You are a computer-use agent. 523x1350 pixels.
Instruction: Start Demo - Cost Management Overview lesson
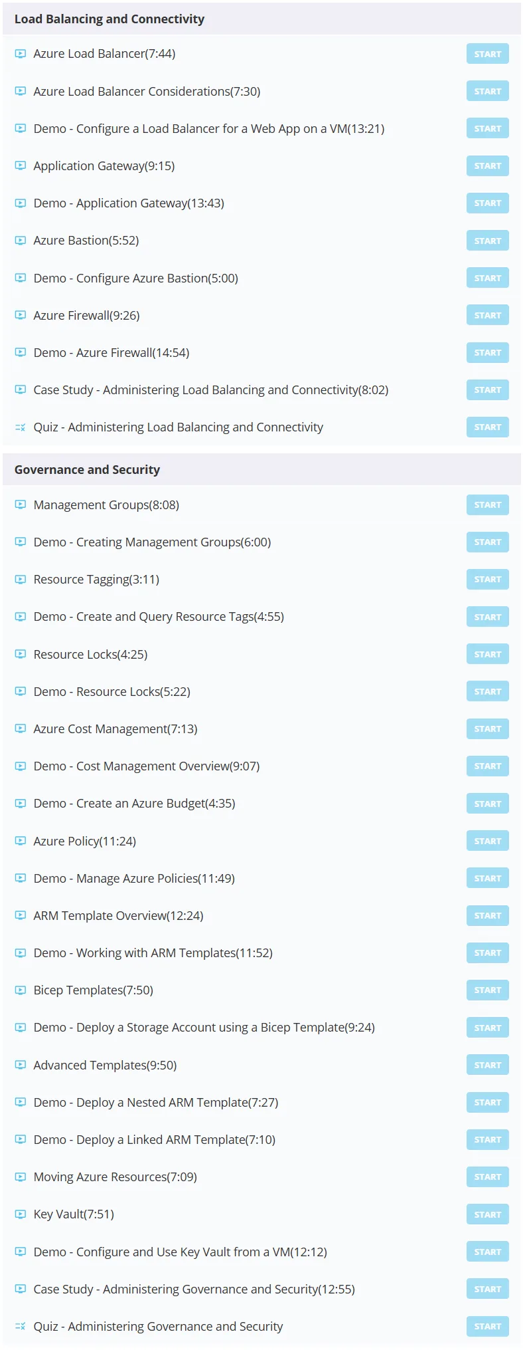488,766
